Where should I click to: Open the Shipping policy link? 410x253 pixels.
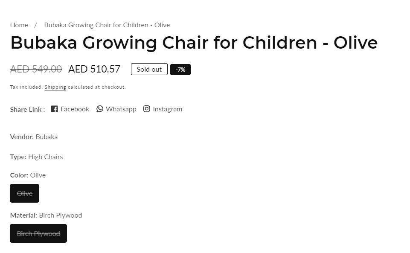55,87
